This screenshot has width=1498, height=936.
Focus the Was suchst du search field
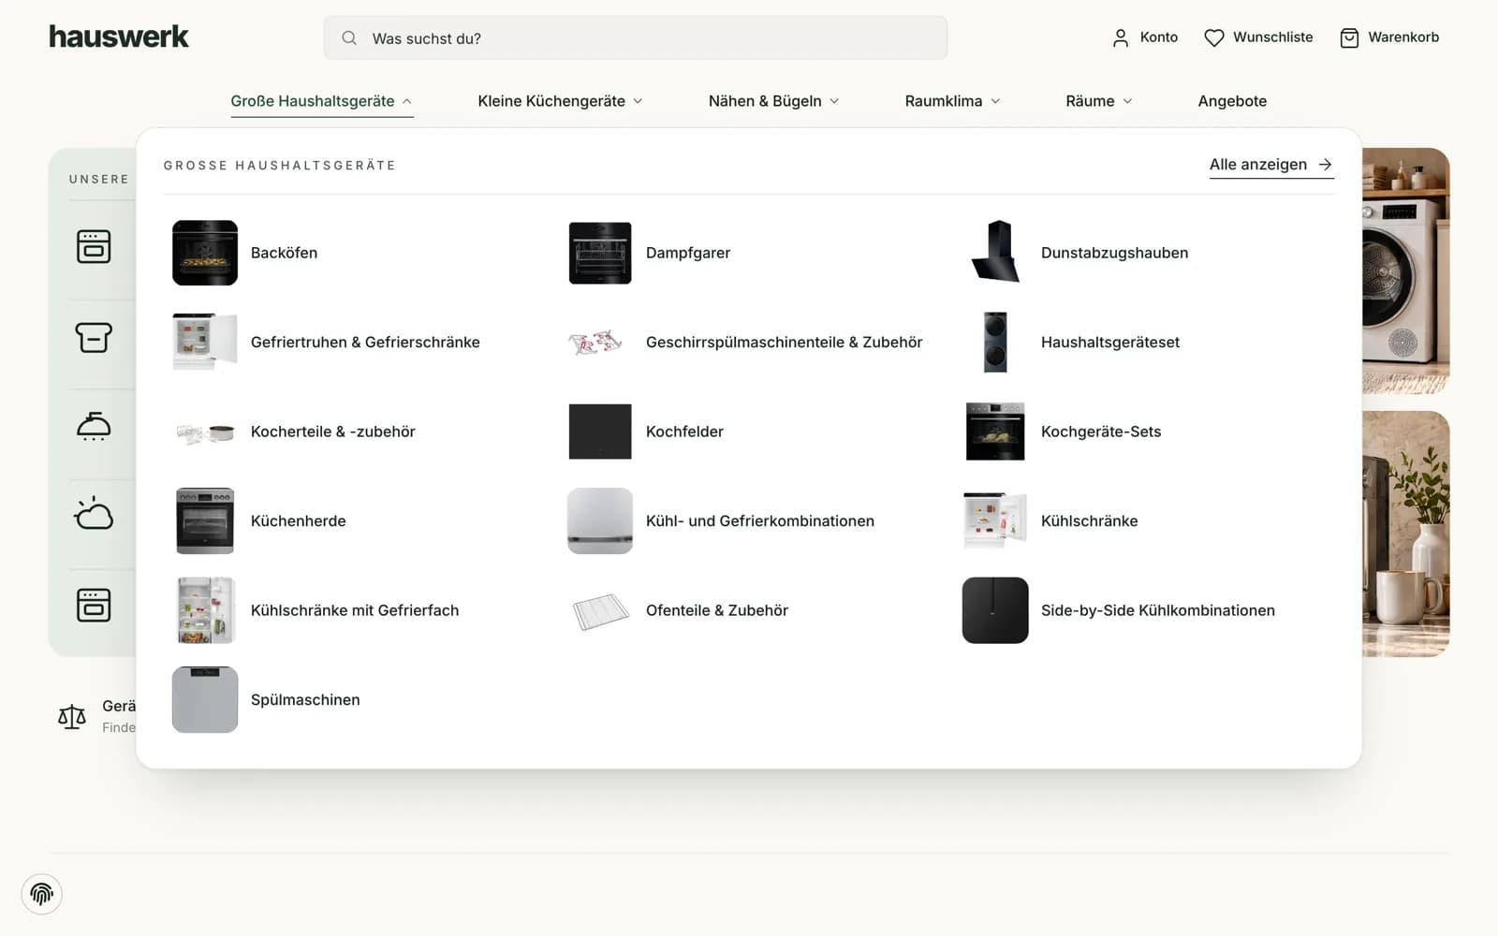tap(636, 38)
